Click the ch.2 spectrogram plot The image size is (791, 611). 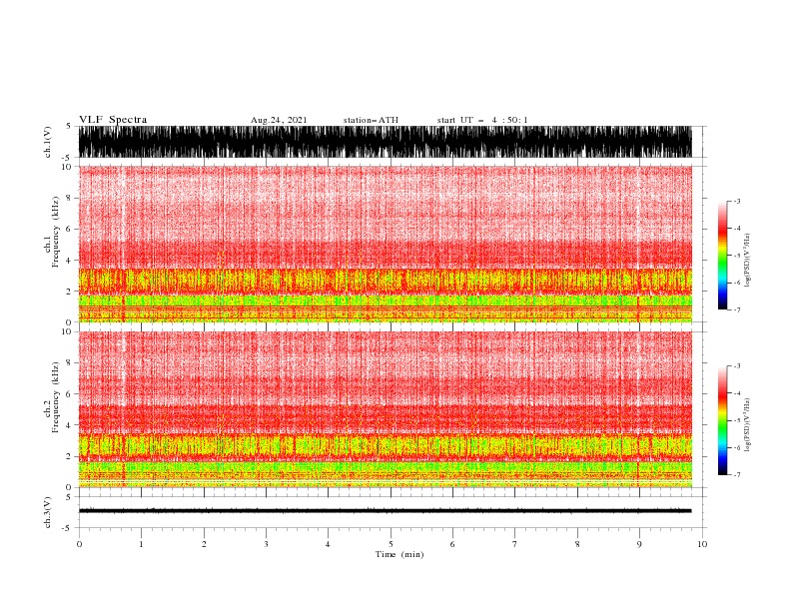coord(386,409)
